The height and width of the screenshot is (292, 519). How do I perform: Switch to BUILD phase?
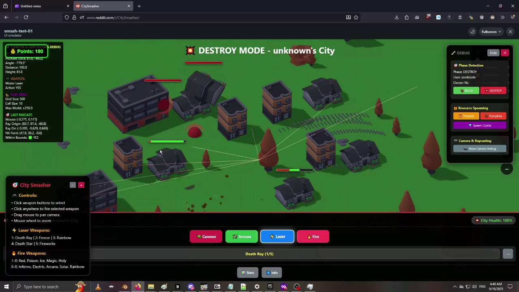pyautogui.click(x=466, y=90)
